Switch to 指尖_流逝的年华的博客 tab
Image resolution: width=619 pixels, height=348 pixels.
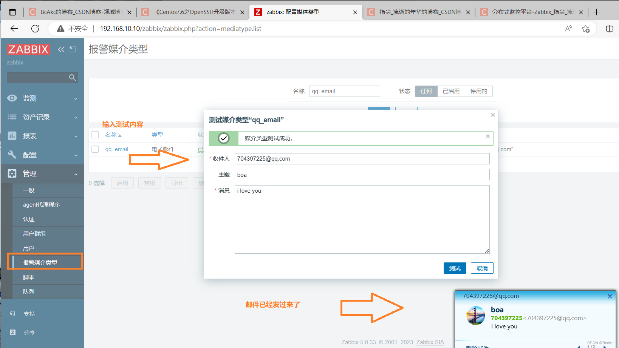click(x=419, y=12)
